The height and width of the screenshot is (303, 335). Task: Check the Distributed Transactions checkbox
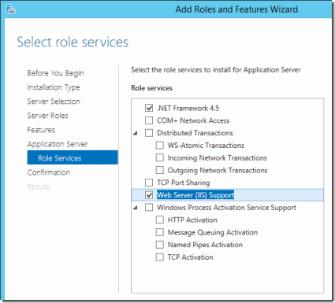pos(149,133)
